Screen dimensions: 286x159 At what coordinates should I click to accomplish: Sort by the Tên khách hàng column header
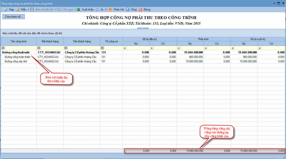[82, 41]
